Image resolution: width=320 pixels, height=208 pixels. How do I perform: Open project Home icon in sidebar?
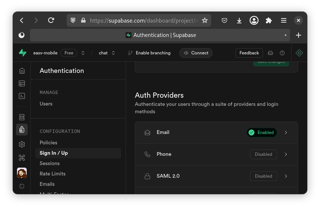22,71
